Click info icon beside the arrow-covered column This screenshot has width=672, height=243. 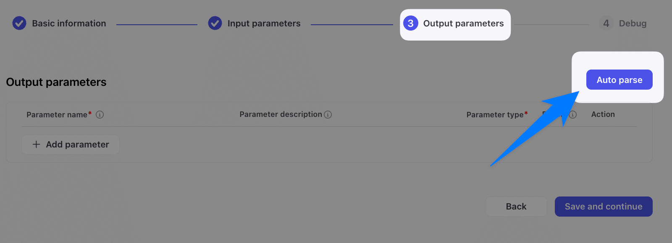pyautogui.click(x=573, y=115)
